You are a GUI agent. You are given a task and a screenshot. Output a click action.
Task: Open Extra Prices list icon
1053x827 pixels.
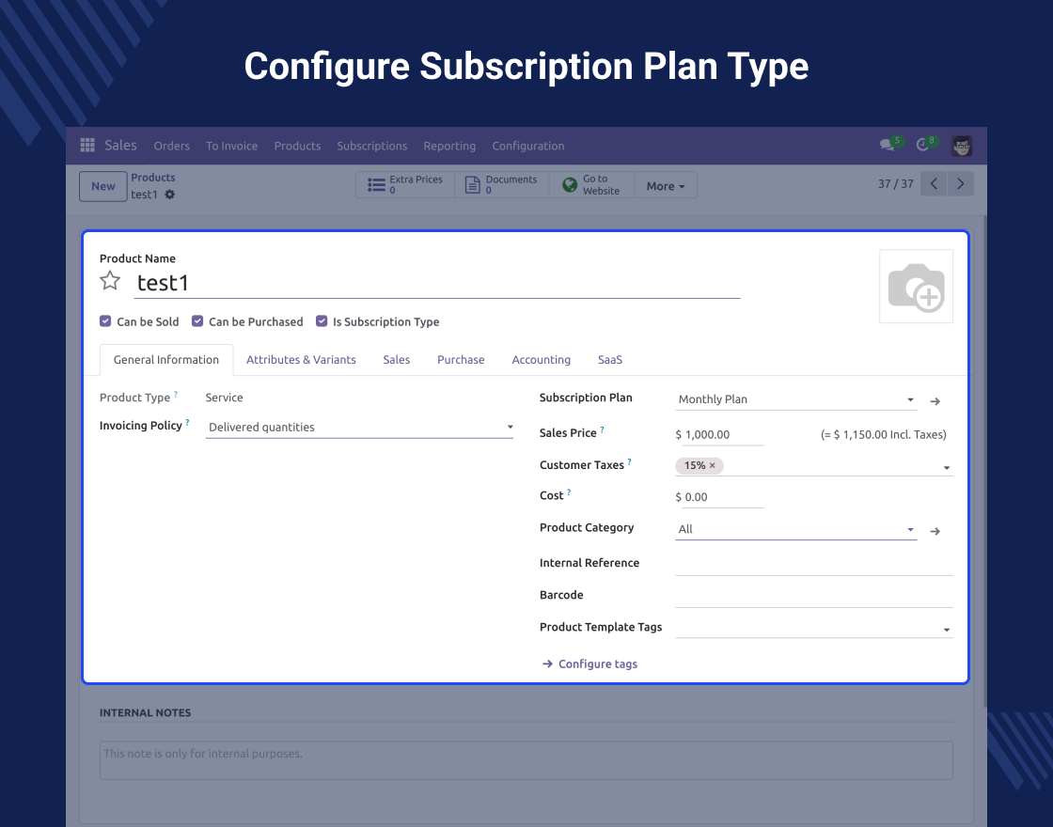[x=377, y=184]
